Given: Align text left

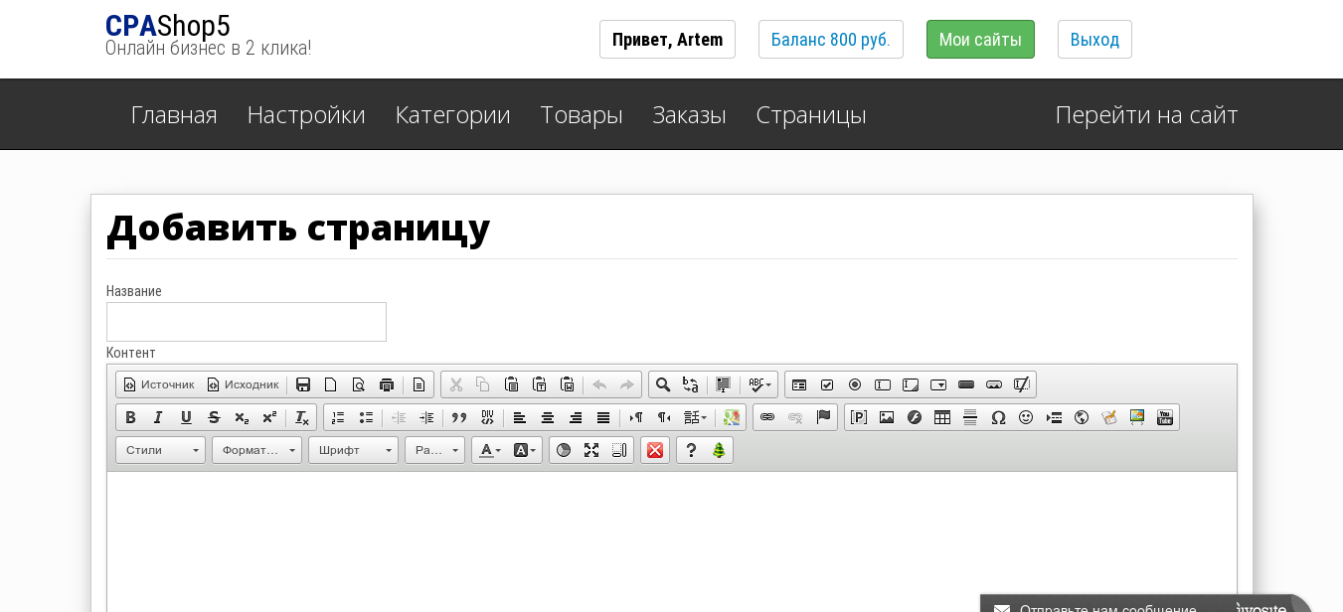Looking at the screenshot, I should pos(520,417).
